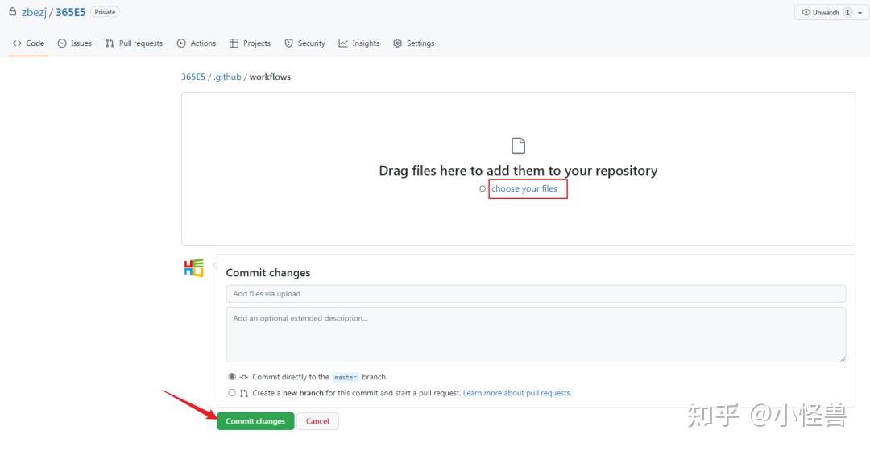Click the choose your files link

(x=524, y=188)
